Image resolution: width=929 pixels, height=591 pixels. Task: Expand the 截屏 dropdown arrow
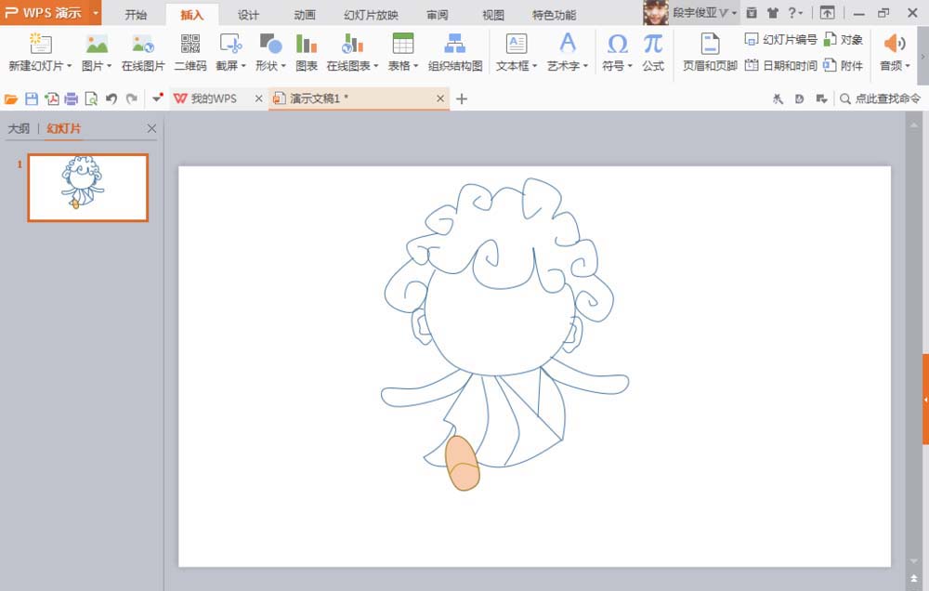pyautogui.click(x=243, y=66)
